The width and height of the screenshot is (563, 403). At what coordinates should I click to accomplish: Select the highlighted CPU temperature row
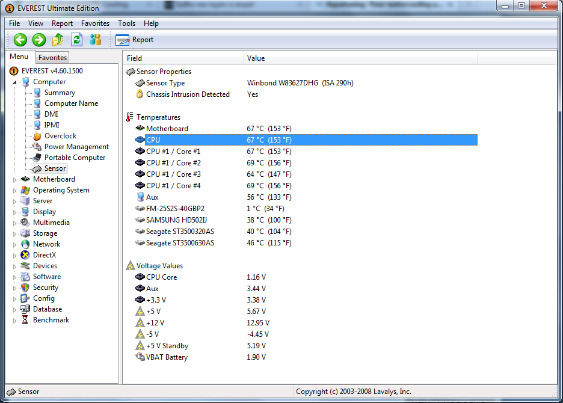(x=306, y=140)
